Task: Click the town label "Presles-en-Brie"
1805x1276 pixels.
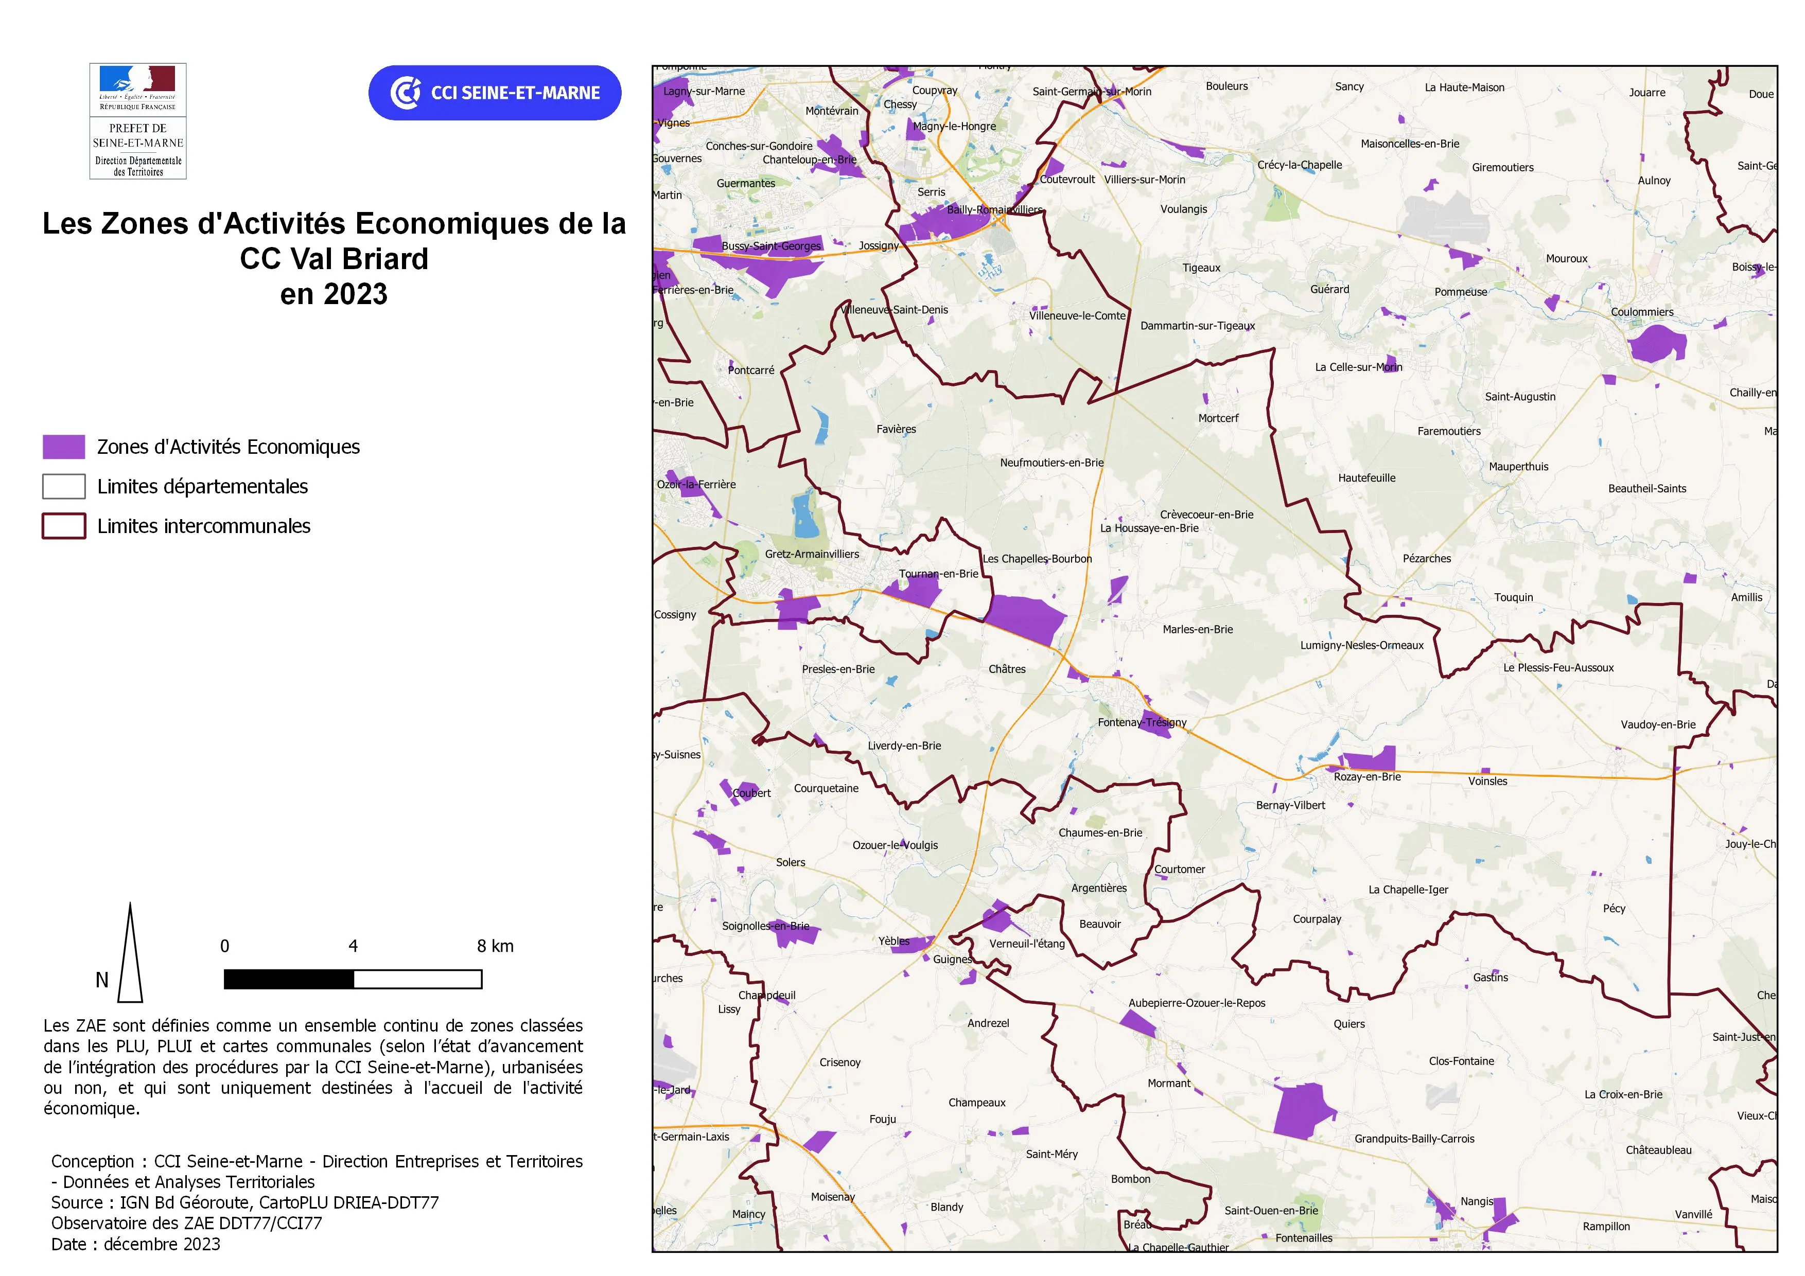Action: (838, 669)
